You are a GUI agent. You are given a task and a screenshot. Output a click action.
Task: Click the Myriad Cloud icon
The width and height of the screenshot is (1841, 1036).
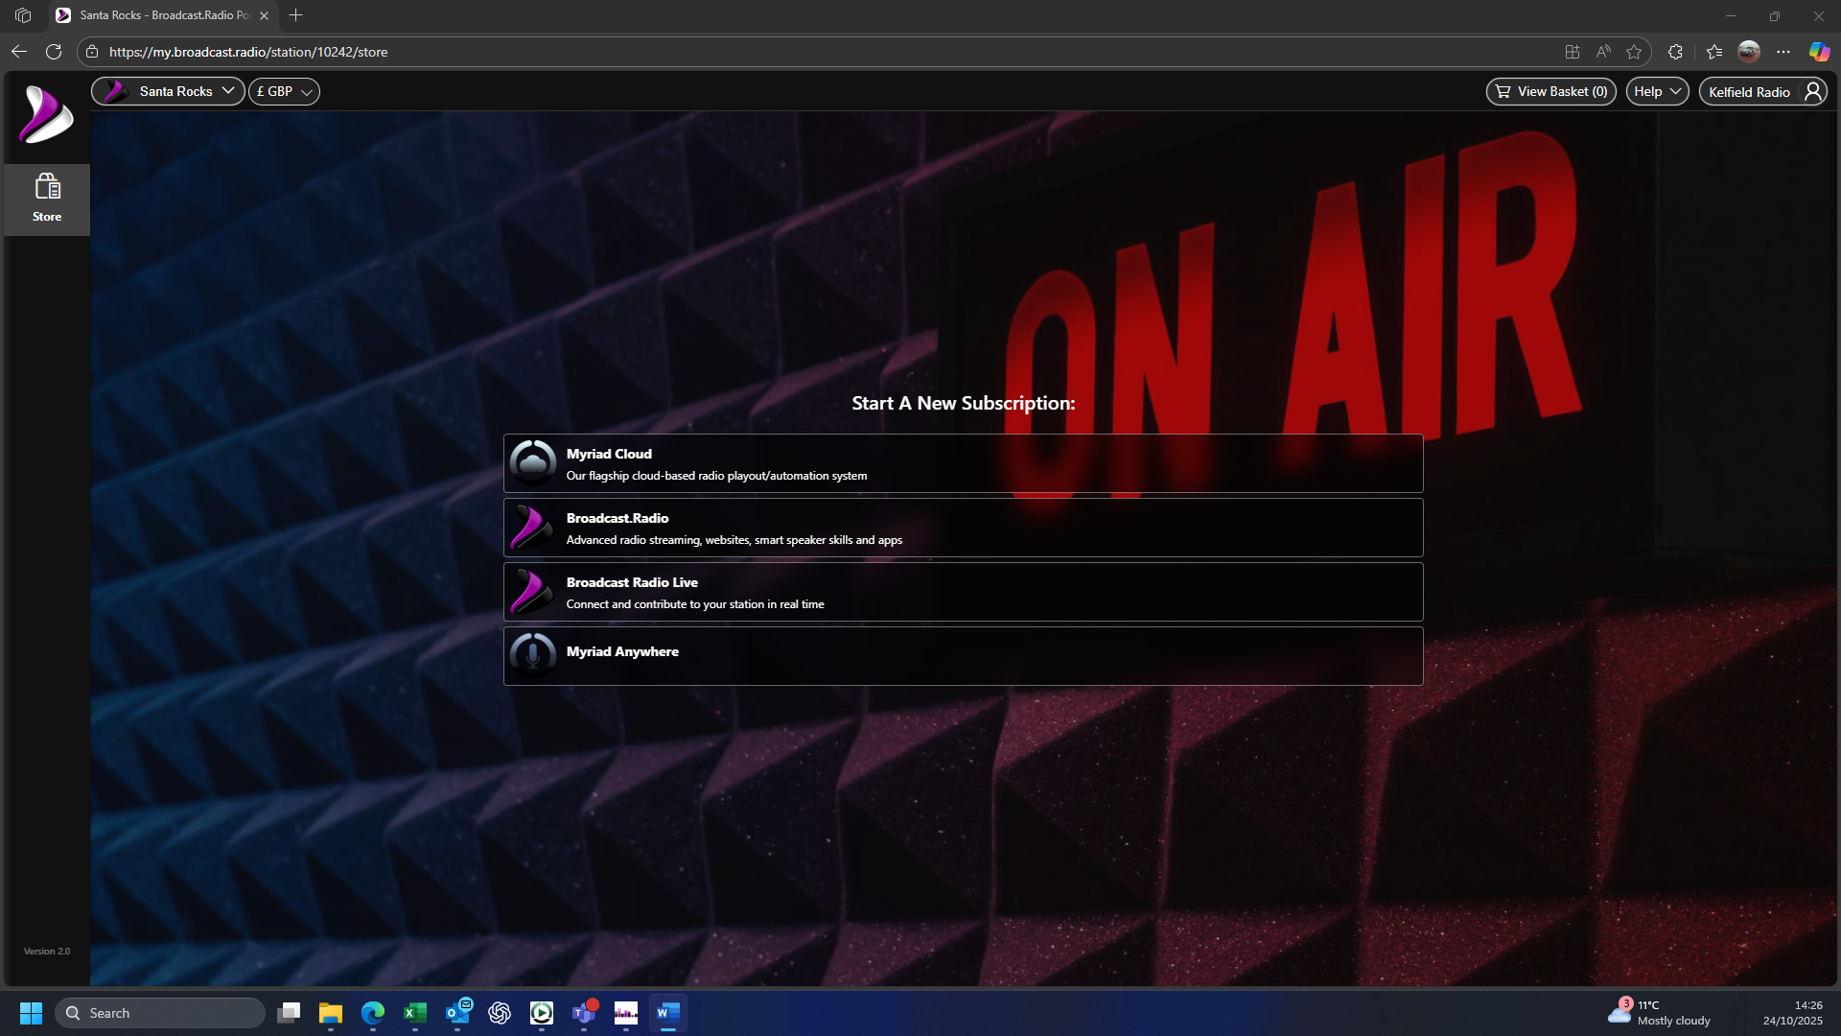pos(532,463)
